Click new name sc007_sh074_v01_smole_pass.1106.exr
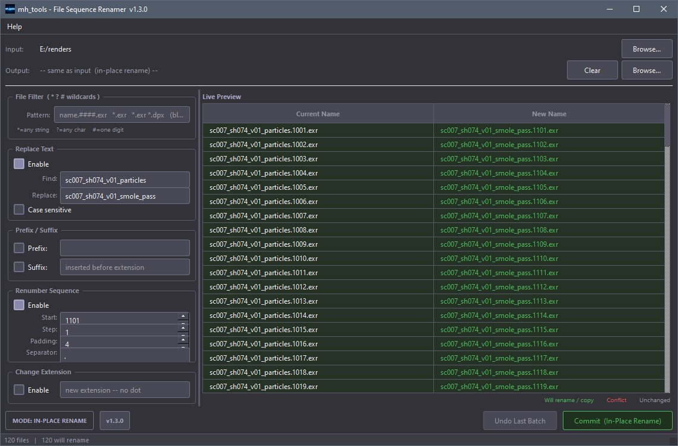 coord(549,202)
